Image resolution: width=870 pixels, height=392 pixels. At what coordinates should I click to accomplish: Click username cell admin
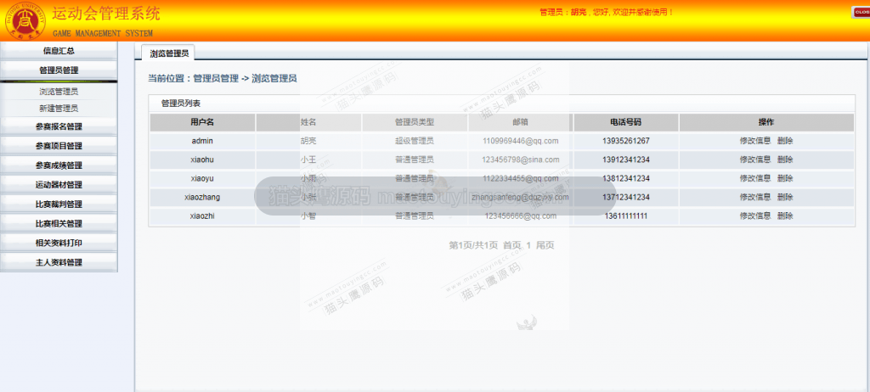click(x=202, y=141)
